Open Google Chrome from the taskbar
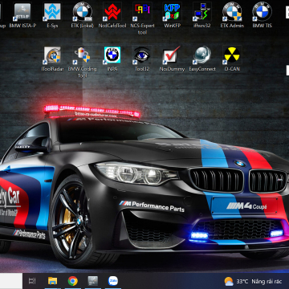This screenshot has width=289, height=289. [x=73, y=281]
